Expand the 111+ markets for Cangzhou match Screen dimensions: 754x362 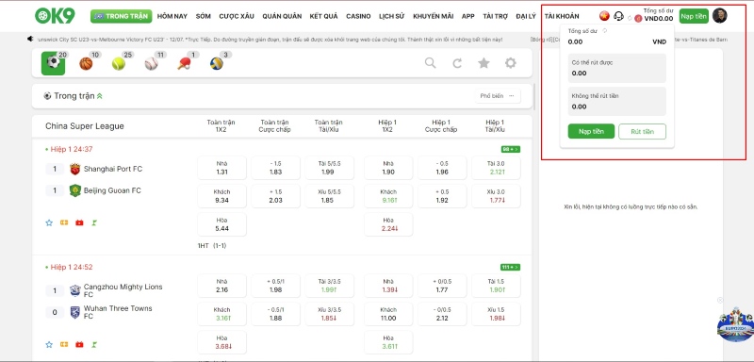[x=510, y=268]
